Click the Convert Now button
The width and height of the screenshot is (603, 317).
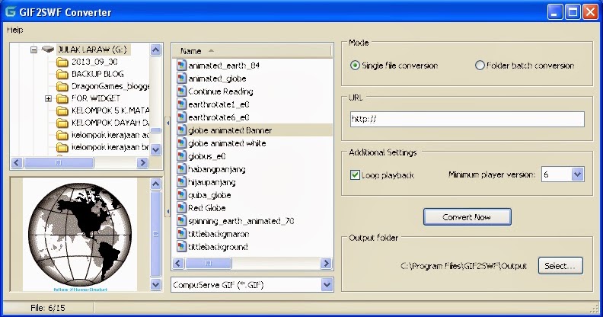point(467,217)
